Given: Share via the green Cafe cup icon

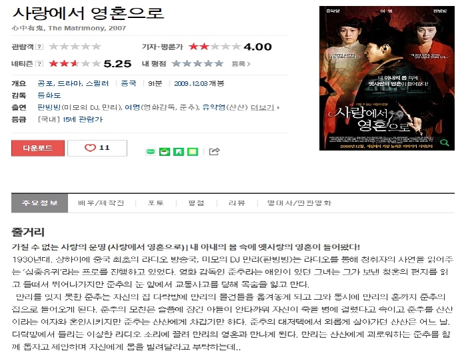Looking at the screenshot, I should coord(164,152).
